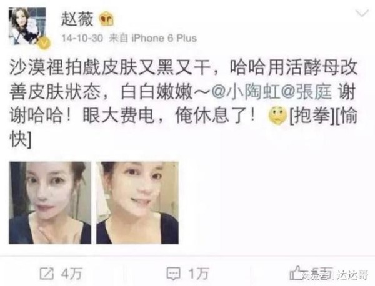Tap the comment bubble icon
The width and height of the screenshot is (375, 286).
pos(173,274)
